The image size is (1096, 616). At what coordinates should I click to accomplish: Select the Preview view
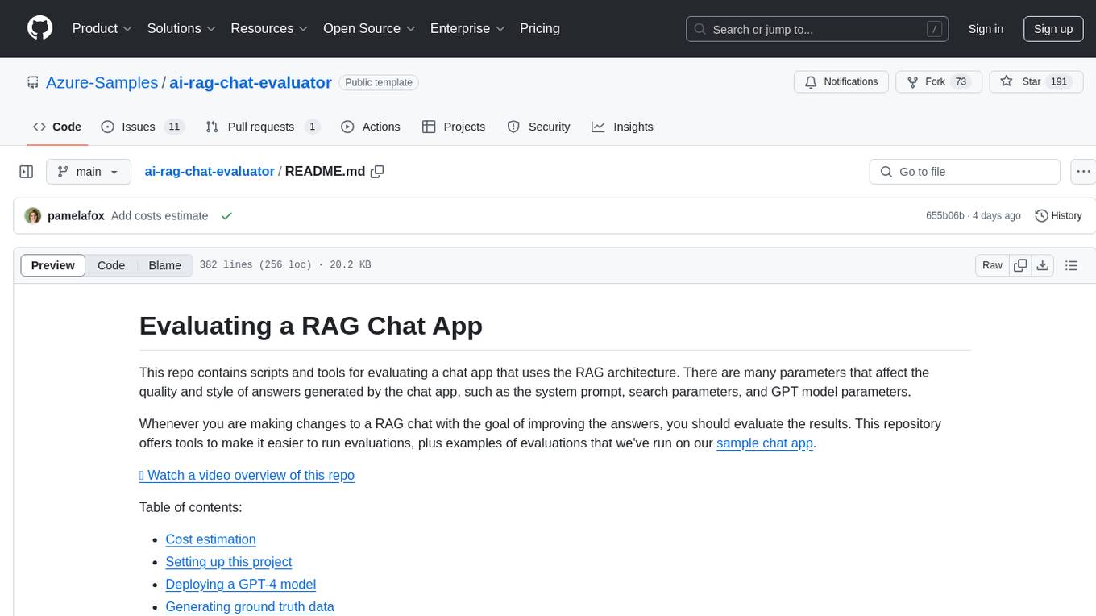pos(53,265)
